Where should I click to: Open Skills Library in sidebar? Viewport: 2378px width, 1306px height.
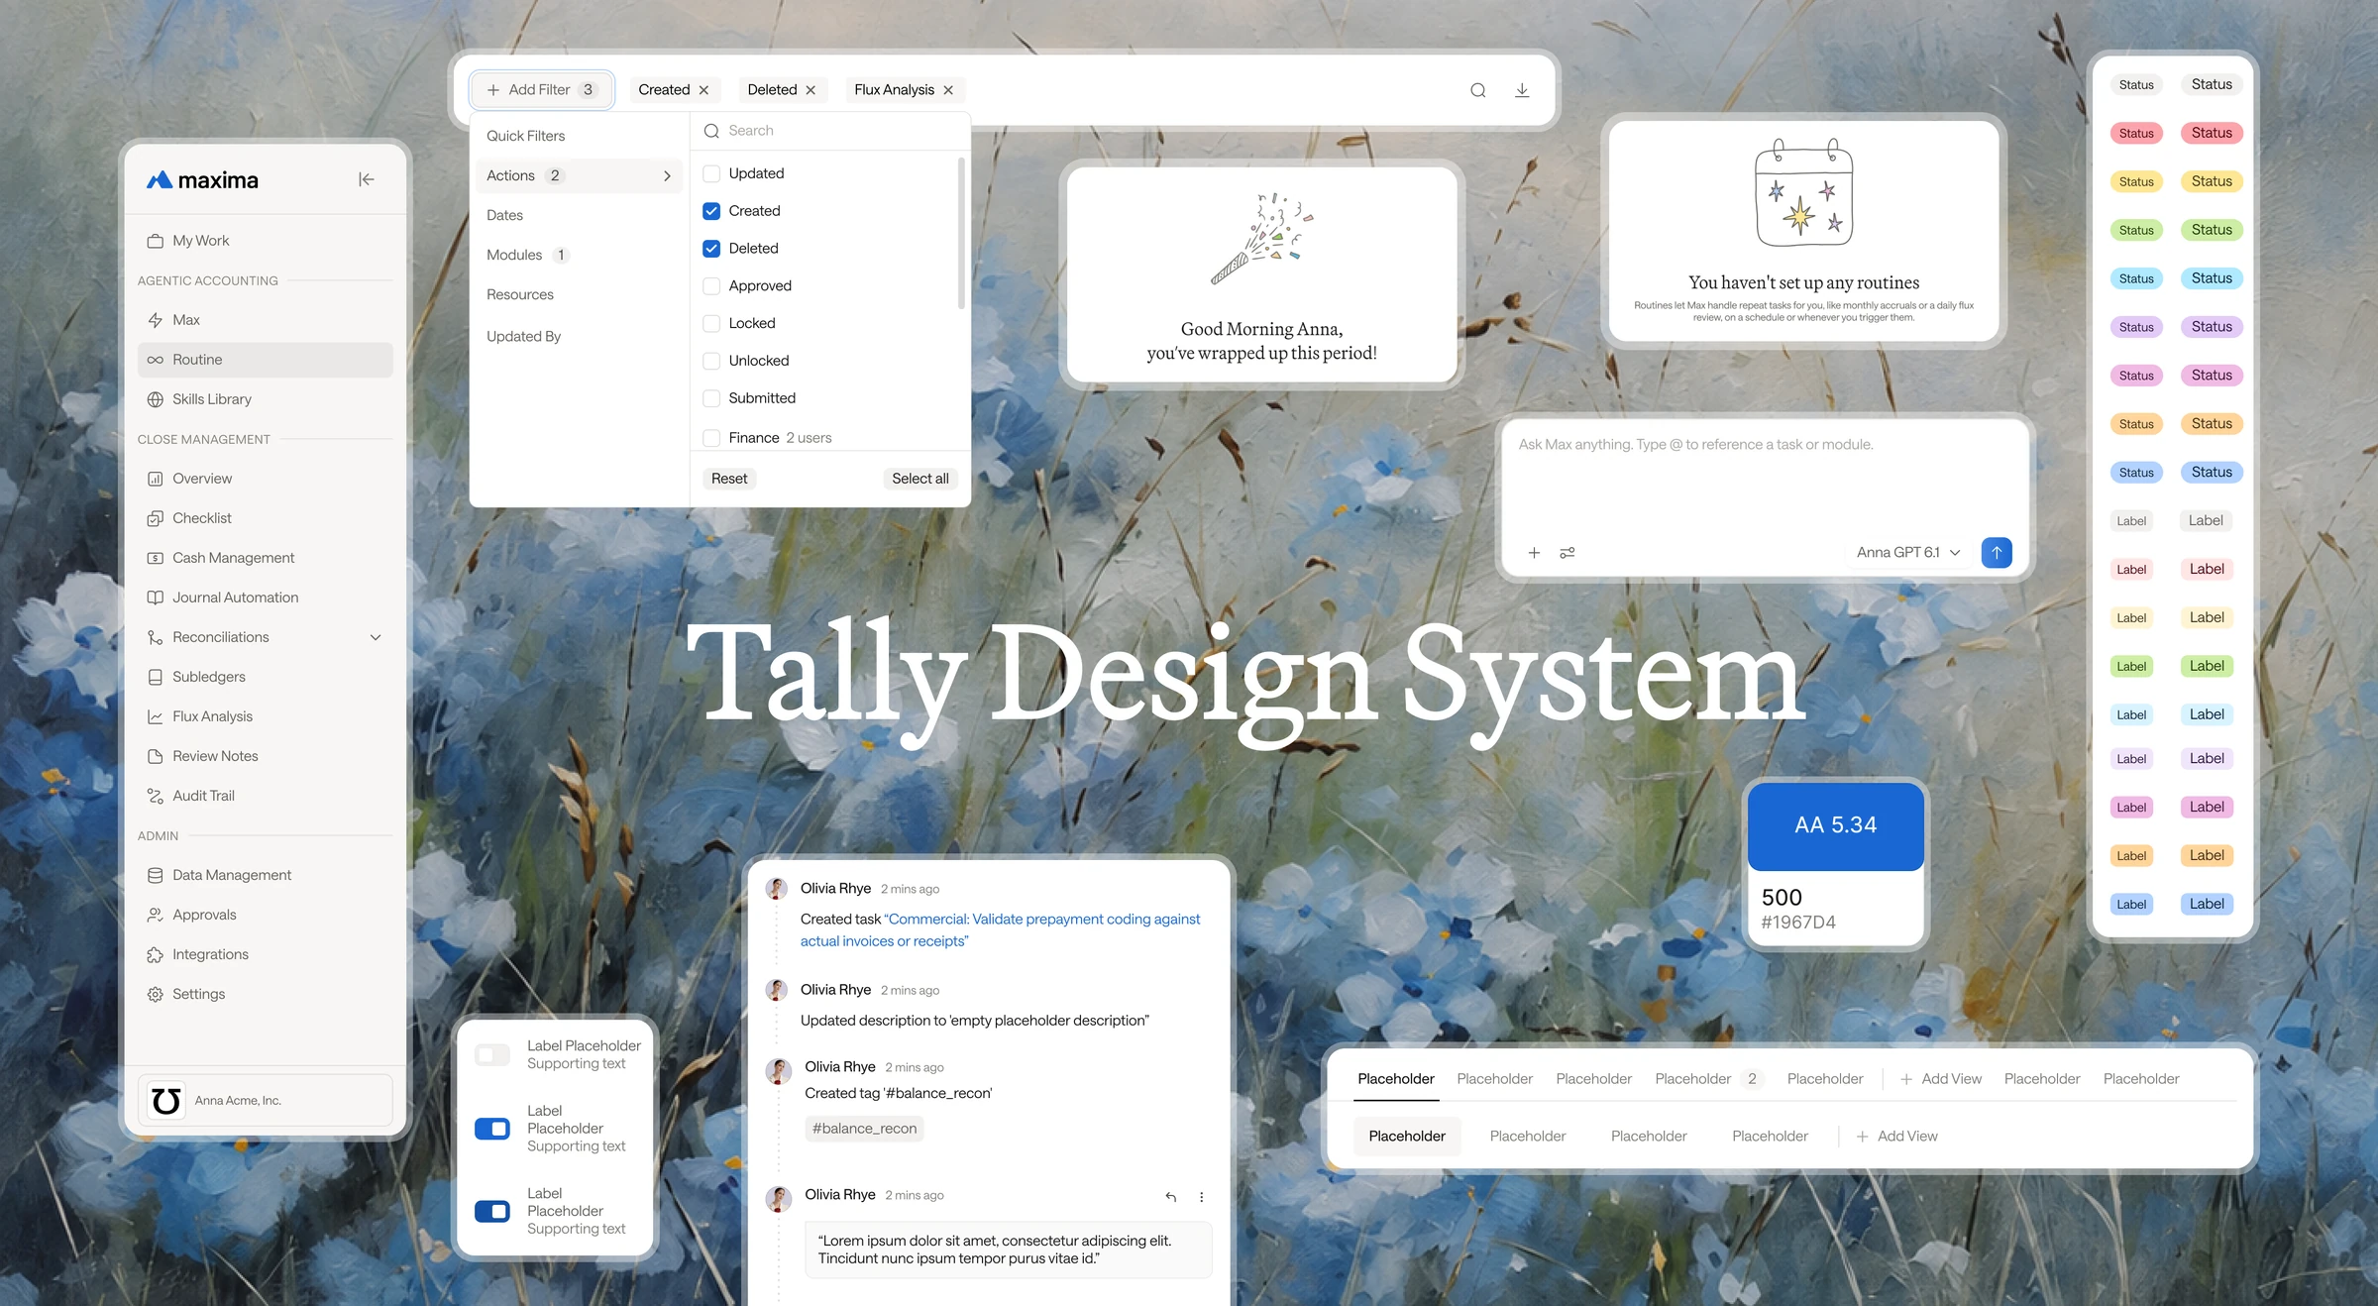point(266,399)
